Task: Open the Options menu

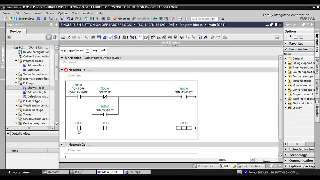Action: (63, 13)
